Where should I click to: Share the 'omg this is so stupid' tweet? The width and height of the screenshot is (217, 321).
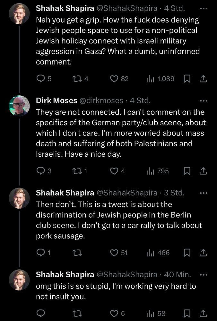coord(203,313)
